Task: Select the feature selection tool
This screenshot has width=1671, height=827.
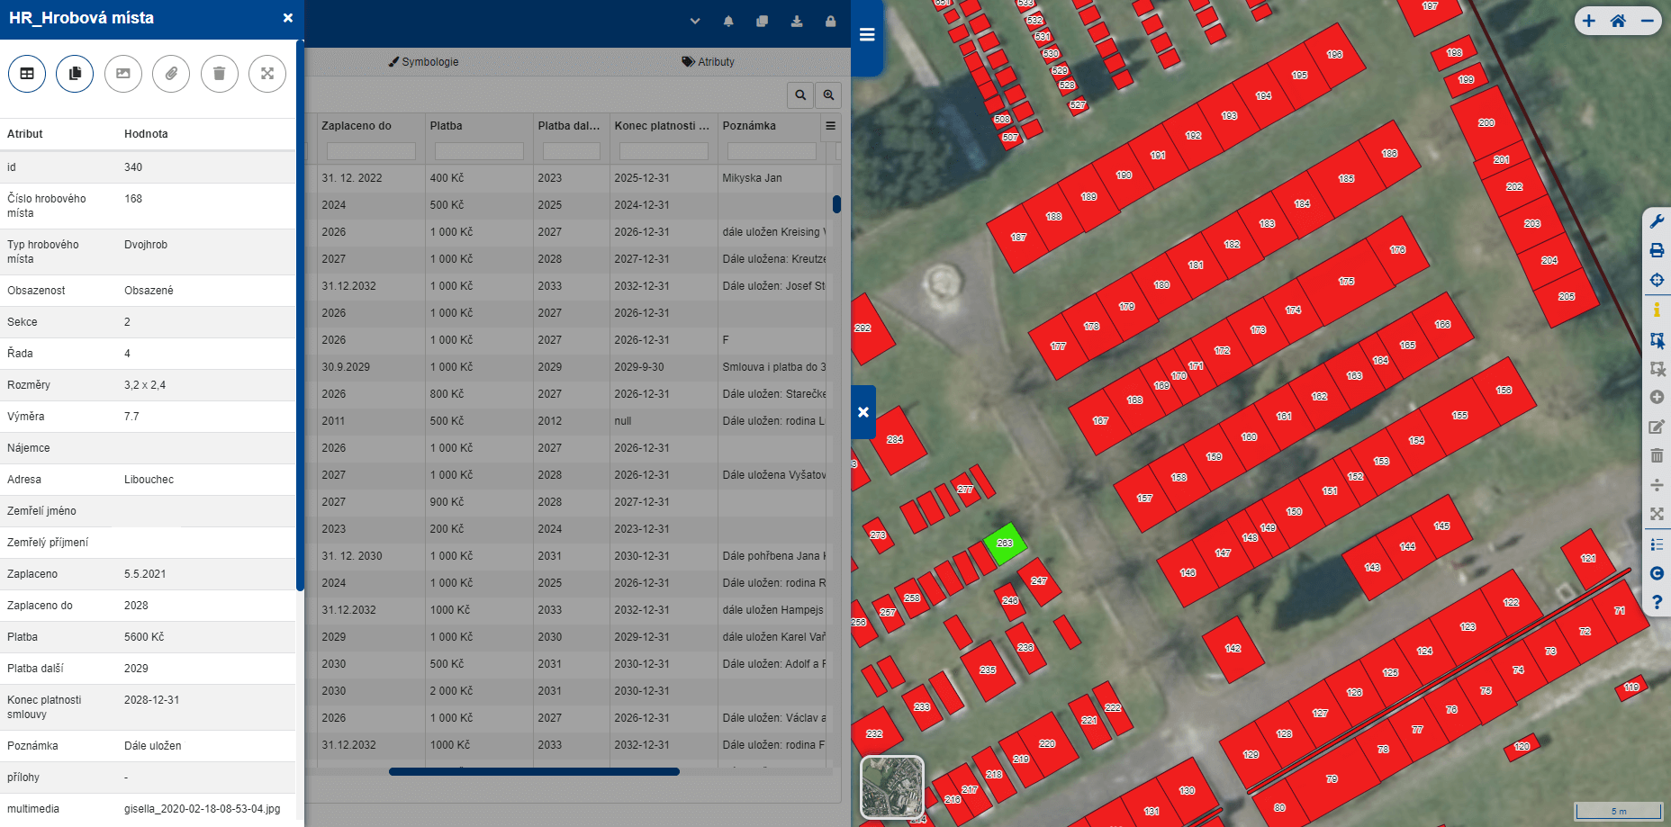Action: coord(1657,339)
